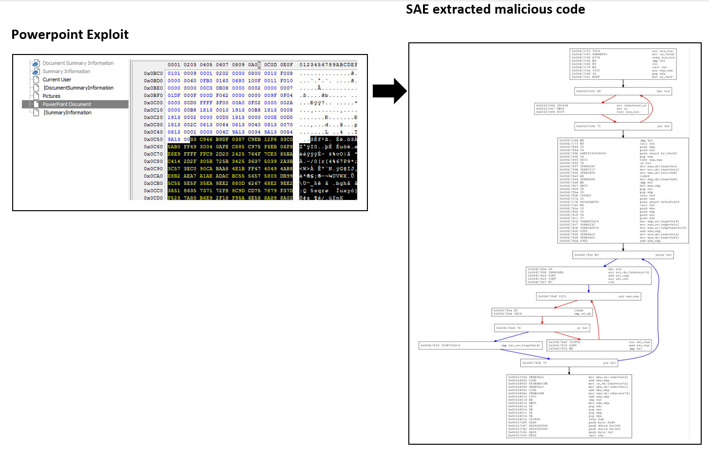Select the graph node cmp edi,ss:[esp+0x14]
The width and height of the screenshot is (709, 453).
[x=480, y=345]
